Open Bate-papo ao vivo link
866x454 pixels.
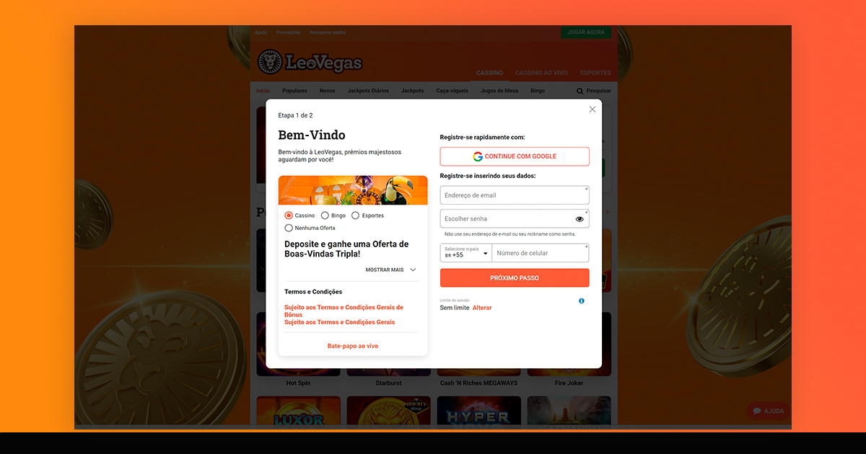353,346
